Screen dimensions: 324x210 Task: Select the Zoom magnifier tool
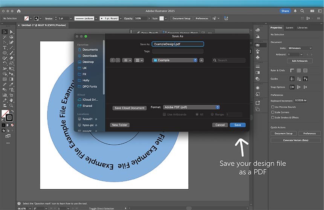[11, 106]
